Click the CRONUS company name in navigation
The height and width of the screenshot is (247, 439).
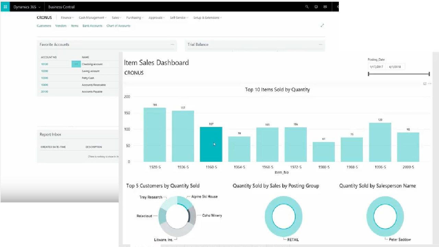coord(44,18)
